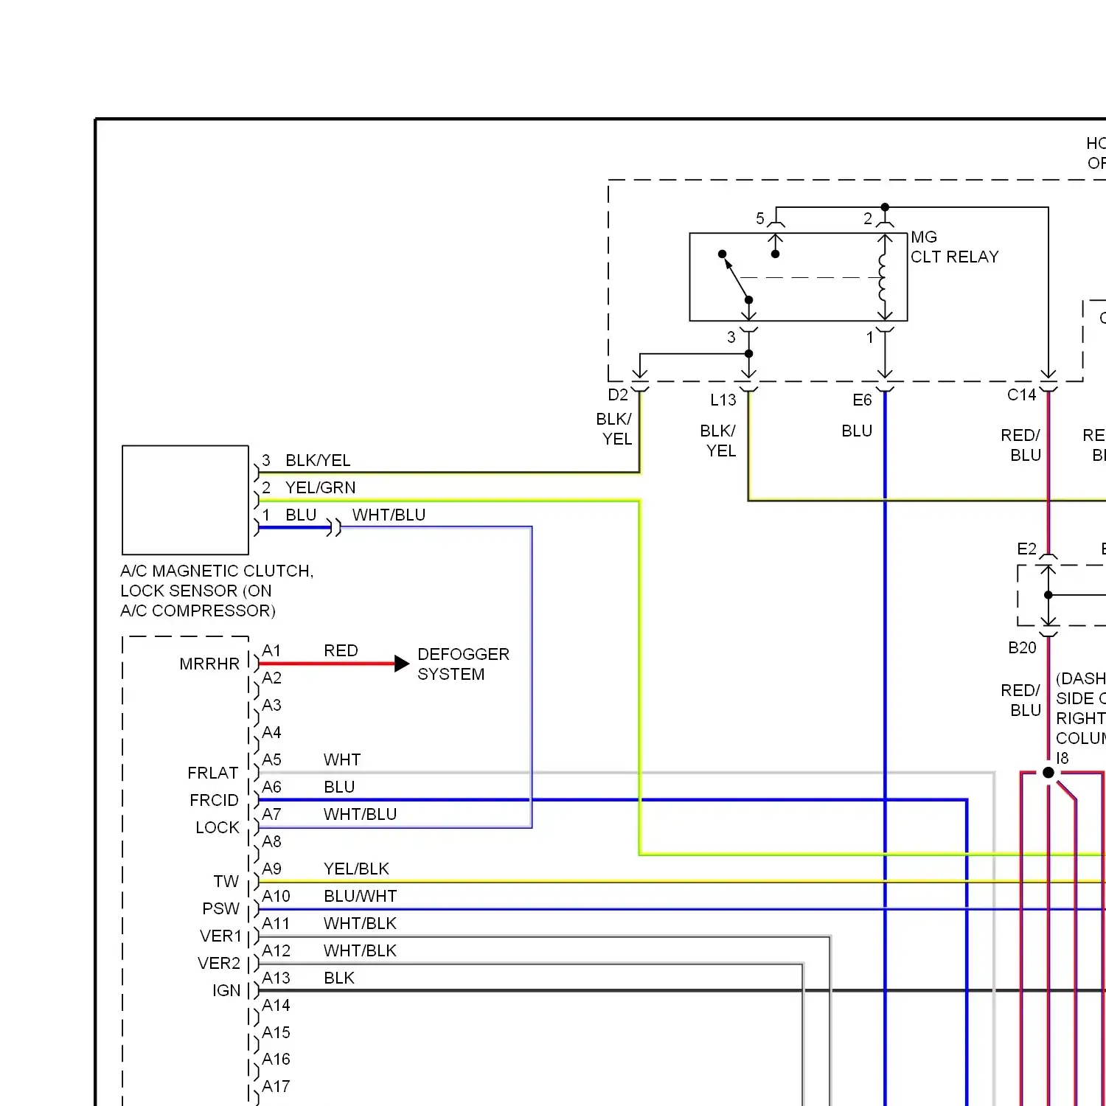Select the BLU label at compressor pin 1
This screenshot has height=1106, width=1106.
pyautogui.click(x=301, y=515)
